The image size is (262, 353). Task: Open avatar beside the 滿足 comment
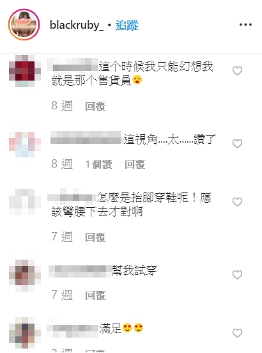pos(25,333)
